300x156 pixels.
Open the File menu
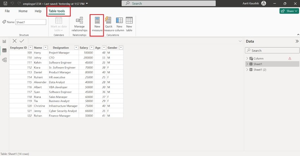[7, 11]
